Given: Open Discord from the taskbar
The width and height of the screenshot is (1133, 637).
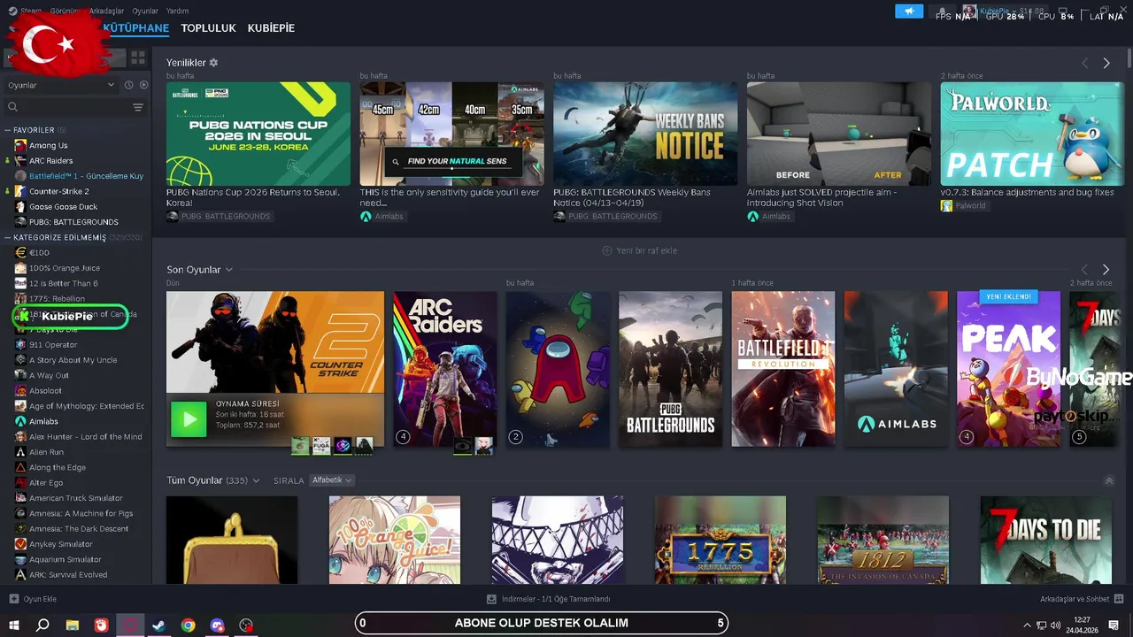Looking at the screenshot, I should point(218,625).
